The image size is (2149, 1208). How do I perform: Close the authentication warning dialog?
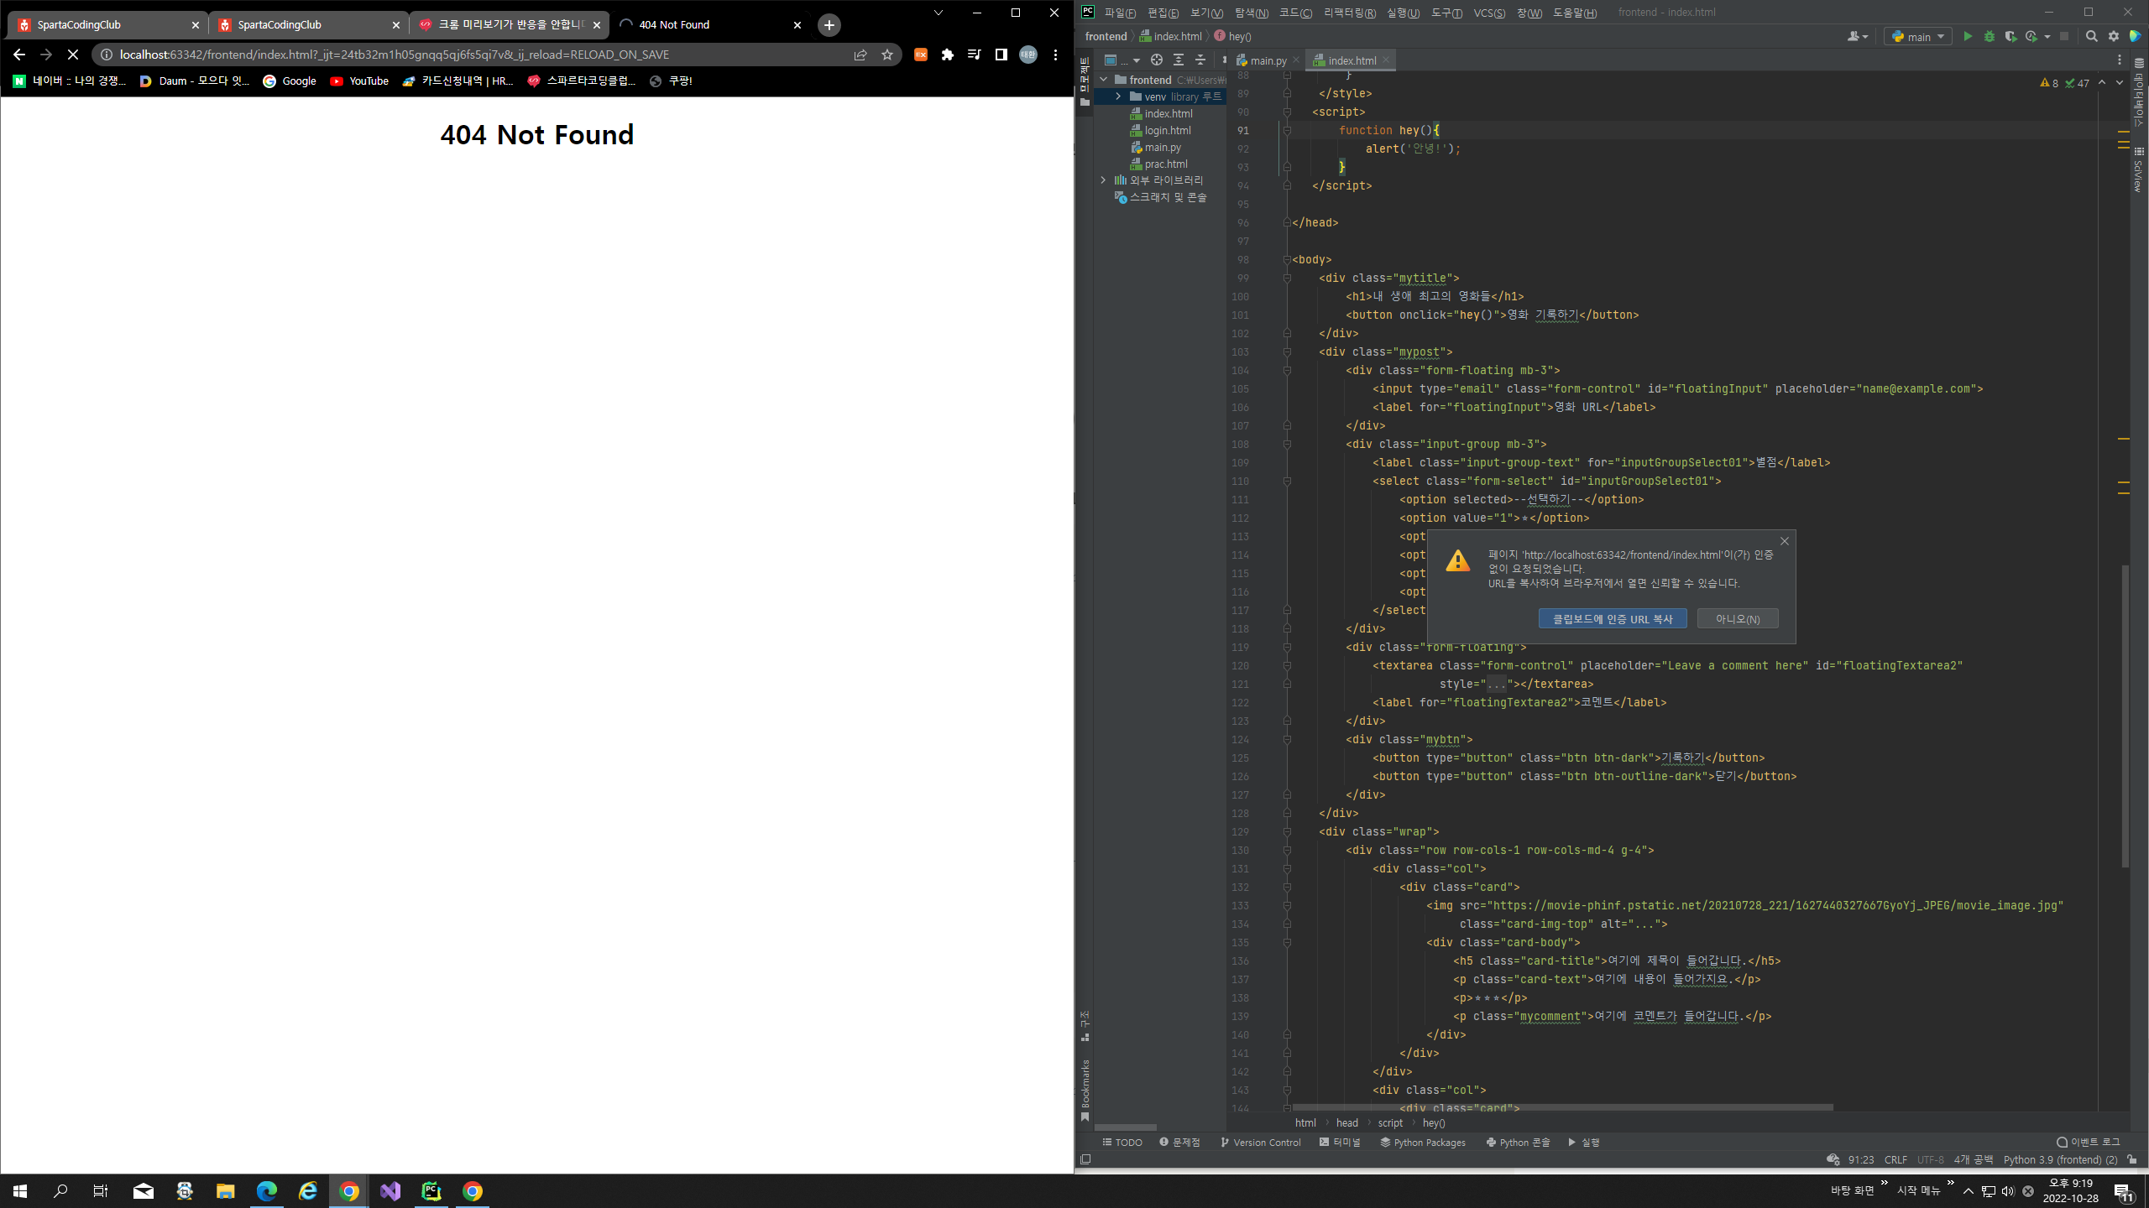(x=1785, y=541)
